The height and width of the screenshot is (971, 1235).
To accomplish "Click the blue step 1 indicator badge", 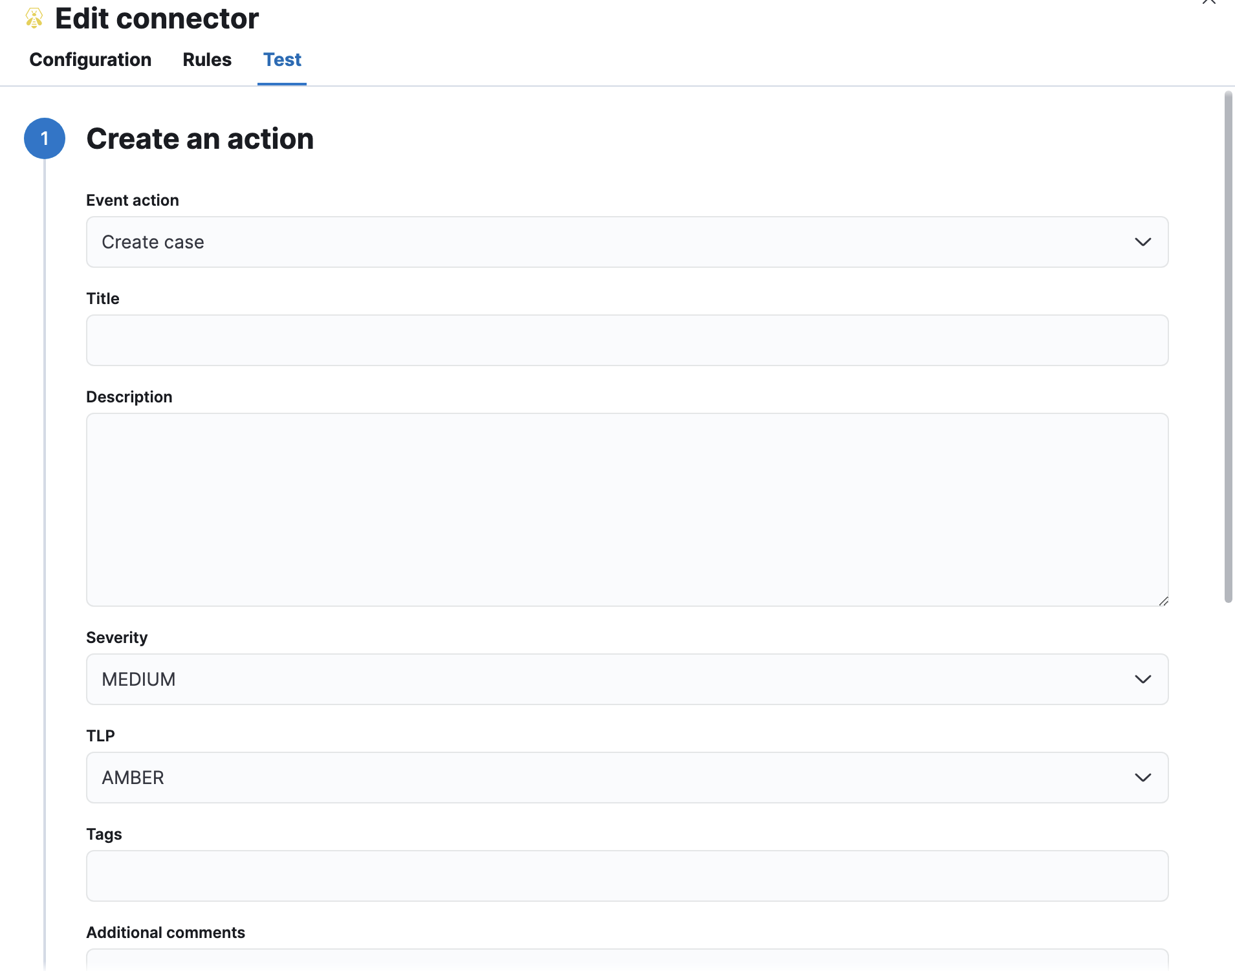I will 45,138.
